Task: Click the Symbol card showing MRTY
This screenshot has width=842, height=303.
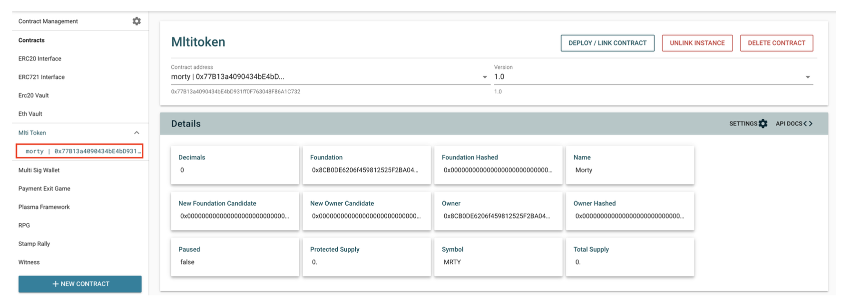Action: click(499, 257)
